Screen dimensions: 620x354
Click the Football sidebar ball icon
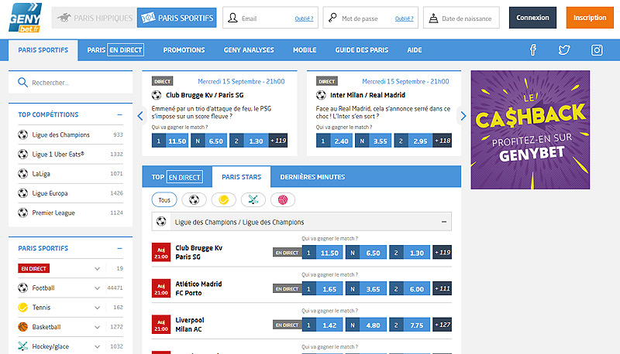pyautogui.click(x=23, y=288)
